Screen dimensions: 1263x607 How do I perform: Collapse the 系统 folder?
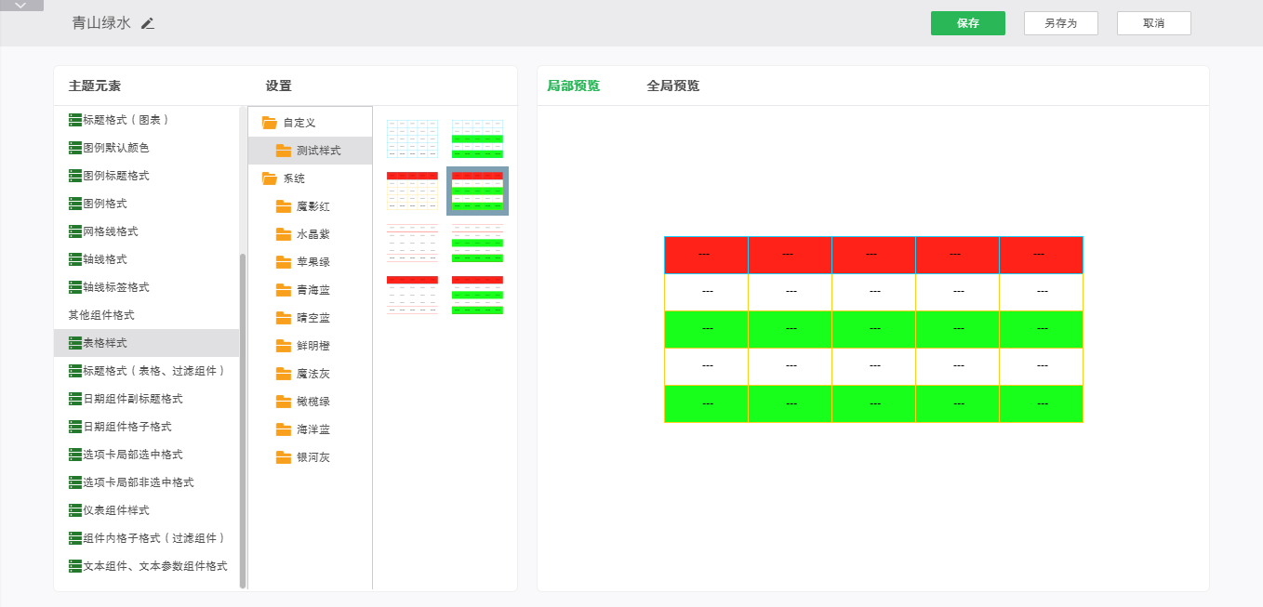(x=270, y=178)
